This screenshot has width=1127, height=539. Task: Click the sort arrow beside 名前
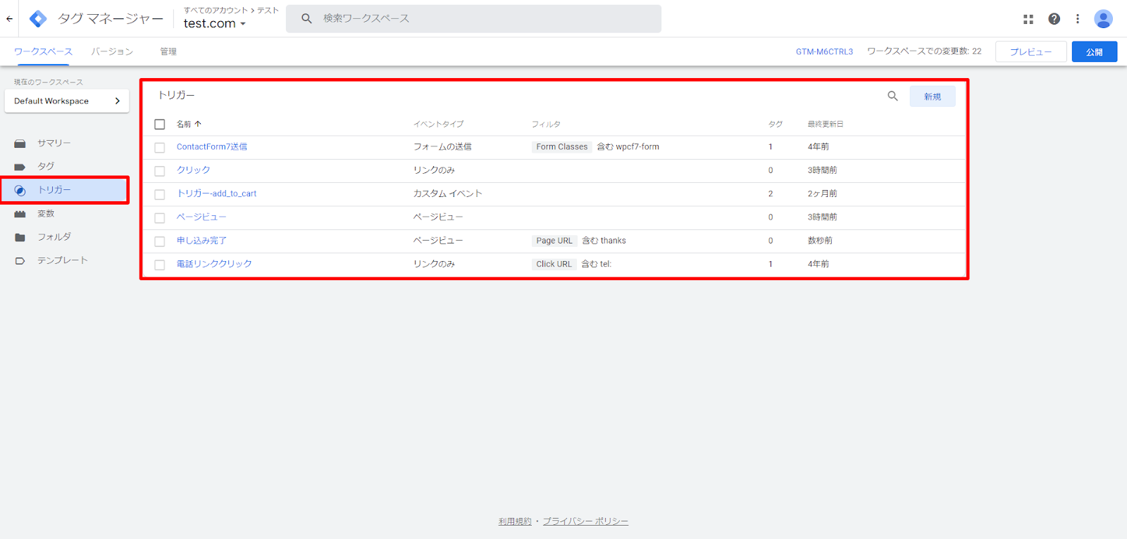click(198, 124)
